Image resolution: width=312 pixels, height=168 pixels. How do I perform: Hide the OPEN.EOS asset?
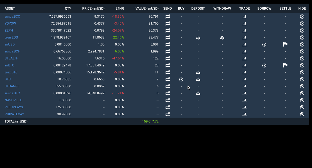tap(302, 37)
